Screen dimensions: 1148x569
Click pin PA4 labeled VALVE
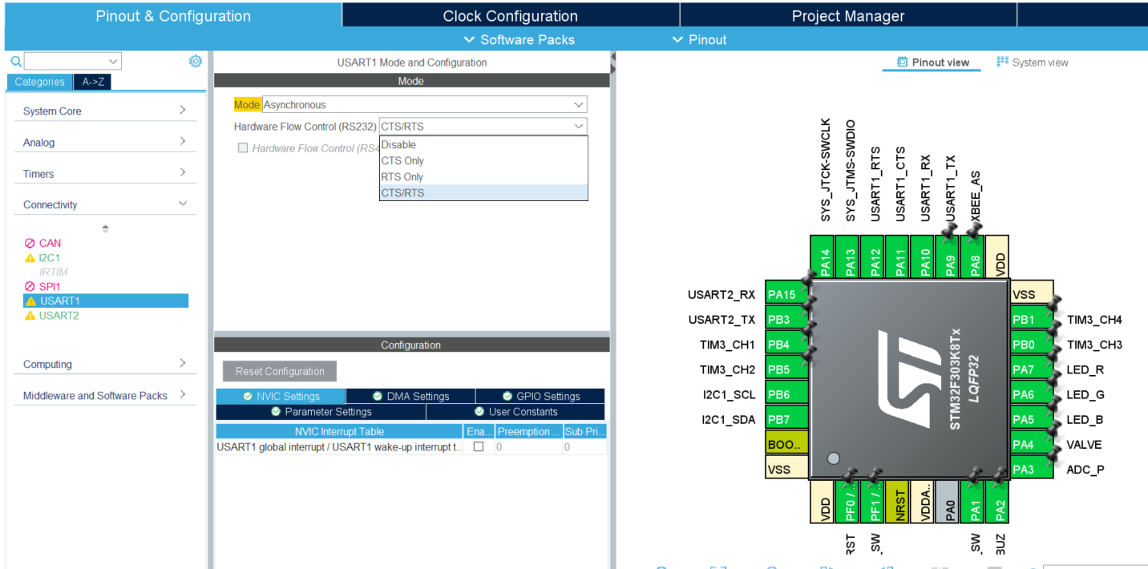[1032, 444]
